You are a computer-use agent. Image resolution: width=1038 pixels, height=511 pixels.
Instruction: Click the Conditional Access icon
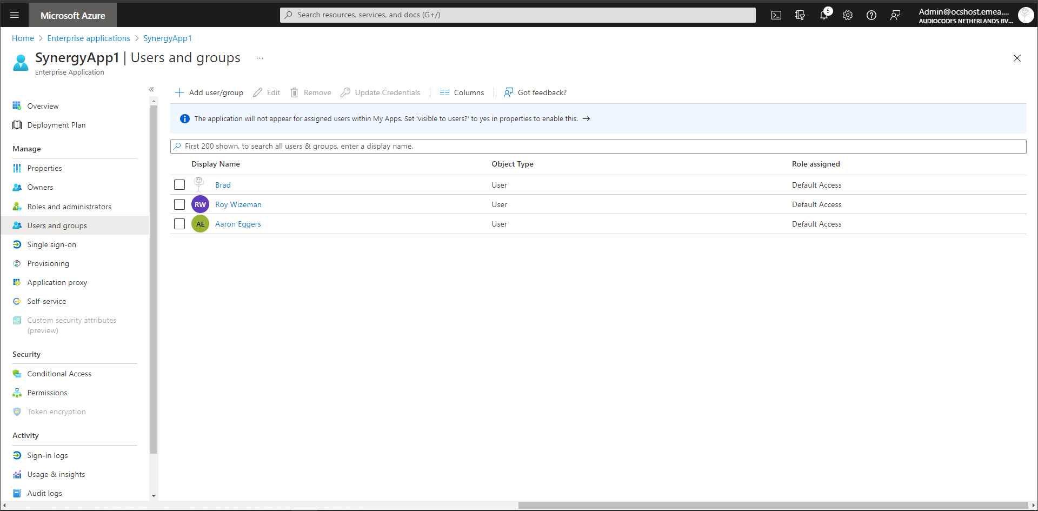(x=17, y=374)
